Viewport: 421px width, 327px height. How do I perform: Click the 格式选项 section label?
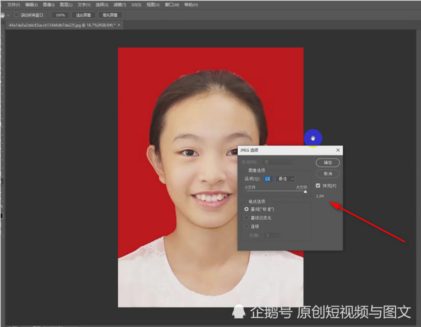(x=257, y=202)
